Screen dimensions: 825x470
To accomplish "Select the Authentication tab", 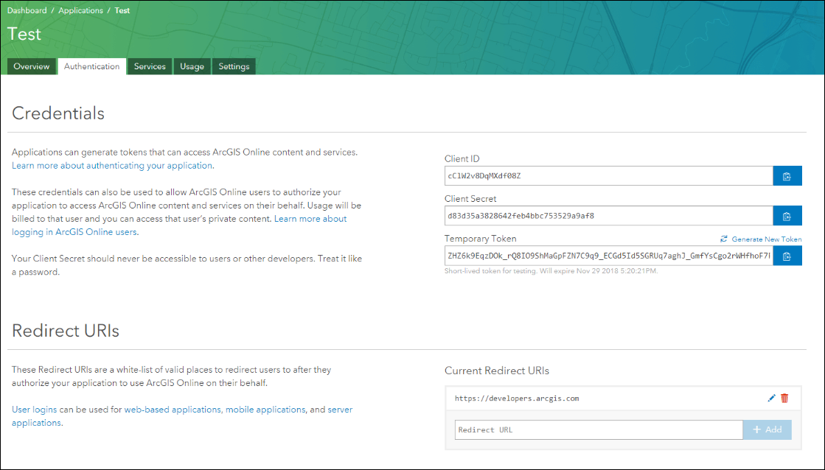I will pyautogui.click(x=91, y=66).
